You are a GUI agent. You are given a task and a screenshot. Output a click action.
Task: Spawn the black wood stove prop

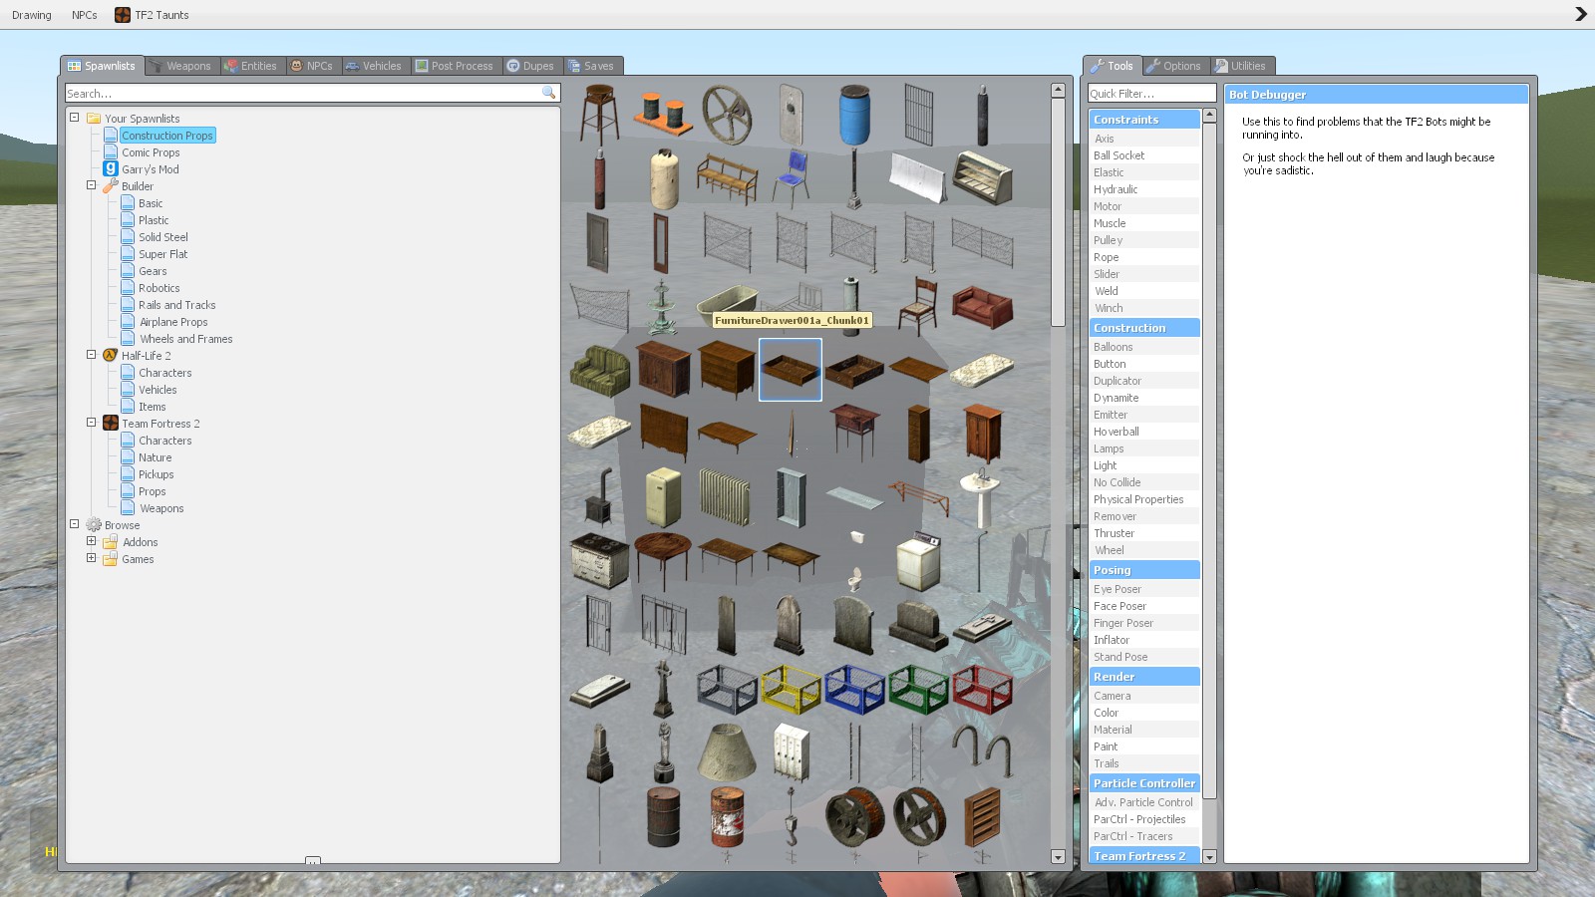click(x=599, y=497)
